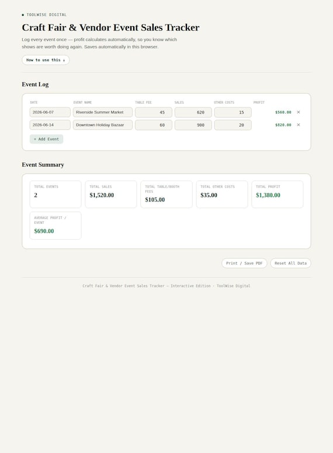Select the Total Table/Booth Fees $105.00 value
333x453 pixels.
[x=155, y=199]
